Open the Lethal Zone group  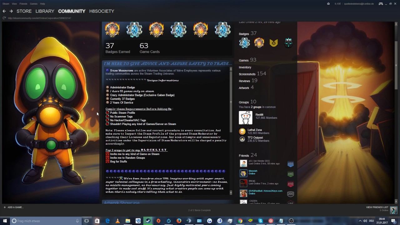[x=255, y=130]
